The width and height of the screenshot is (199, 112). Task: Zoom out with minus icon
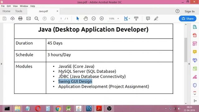coord(94,19)
